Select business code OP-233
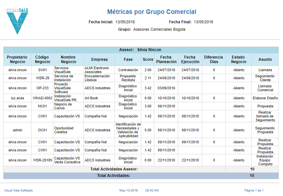 (x=42, y=88)
